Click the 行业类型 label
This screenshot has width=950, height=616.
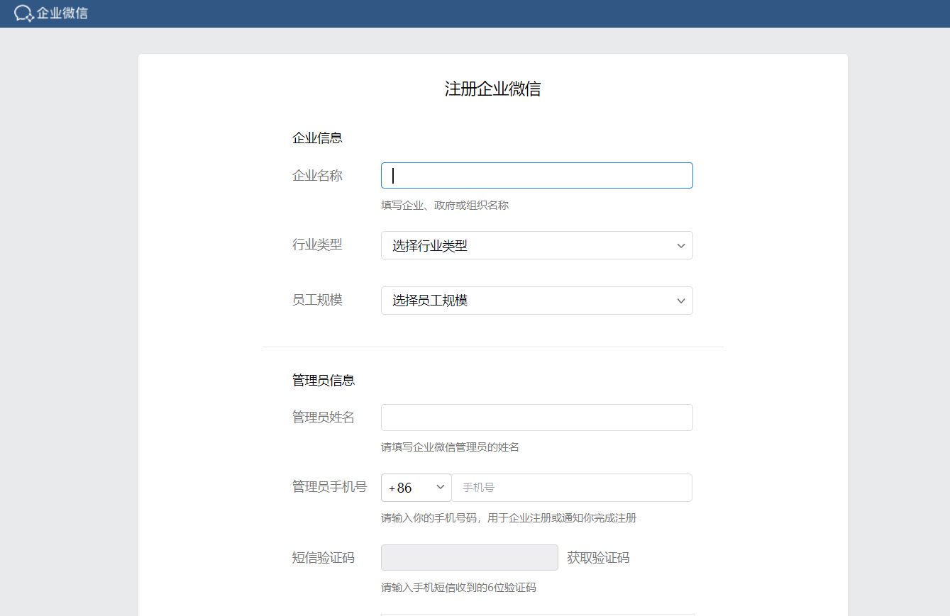tap(317, 245)
